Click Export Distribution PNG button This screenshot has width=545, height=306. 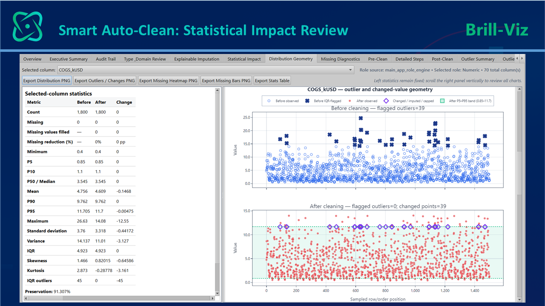click(47, 80)
